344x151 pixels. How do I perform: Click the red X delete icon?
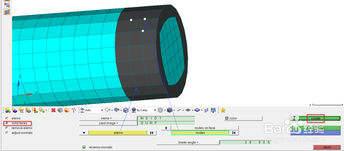[53, 110]
